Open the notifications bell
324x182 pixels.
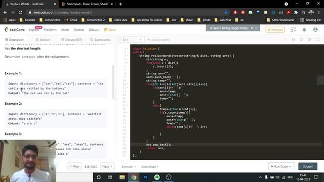304,30
